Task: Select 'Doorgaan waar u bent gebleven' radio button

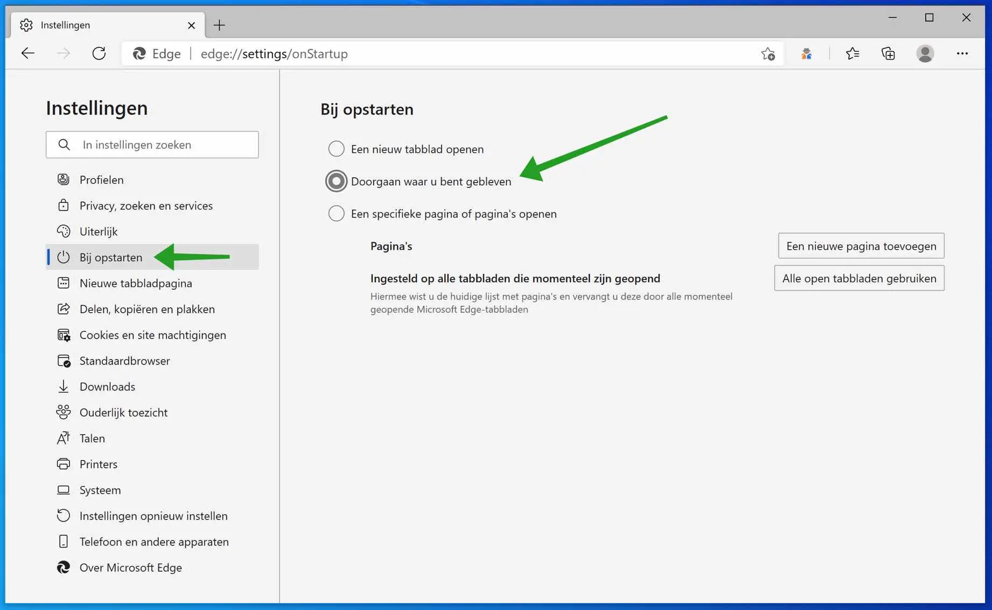Action: click(336, 181)
